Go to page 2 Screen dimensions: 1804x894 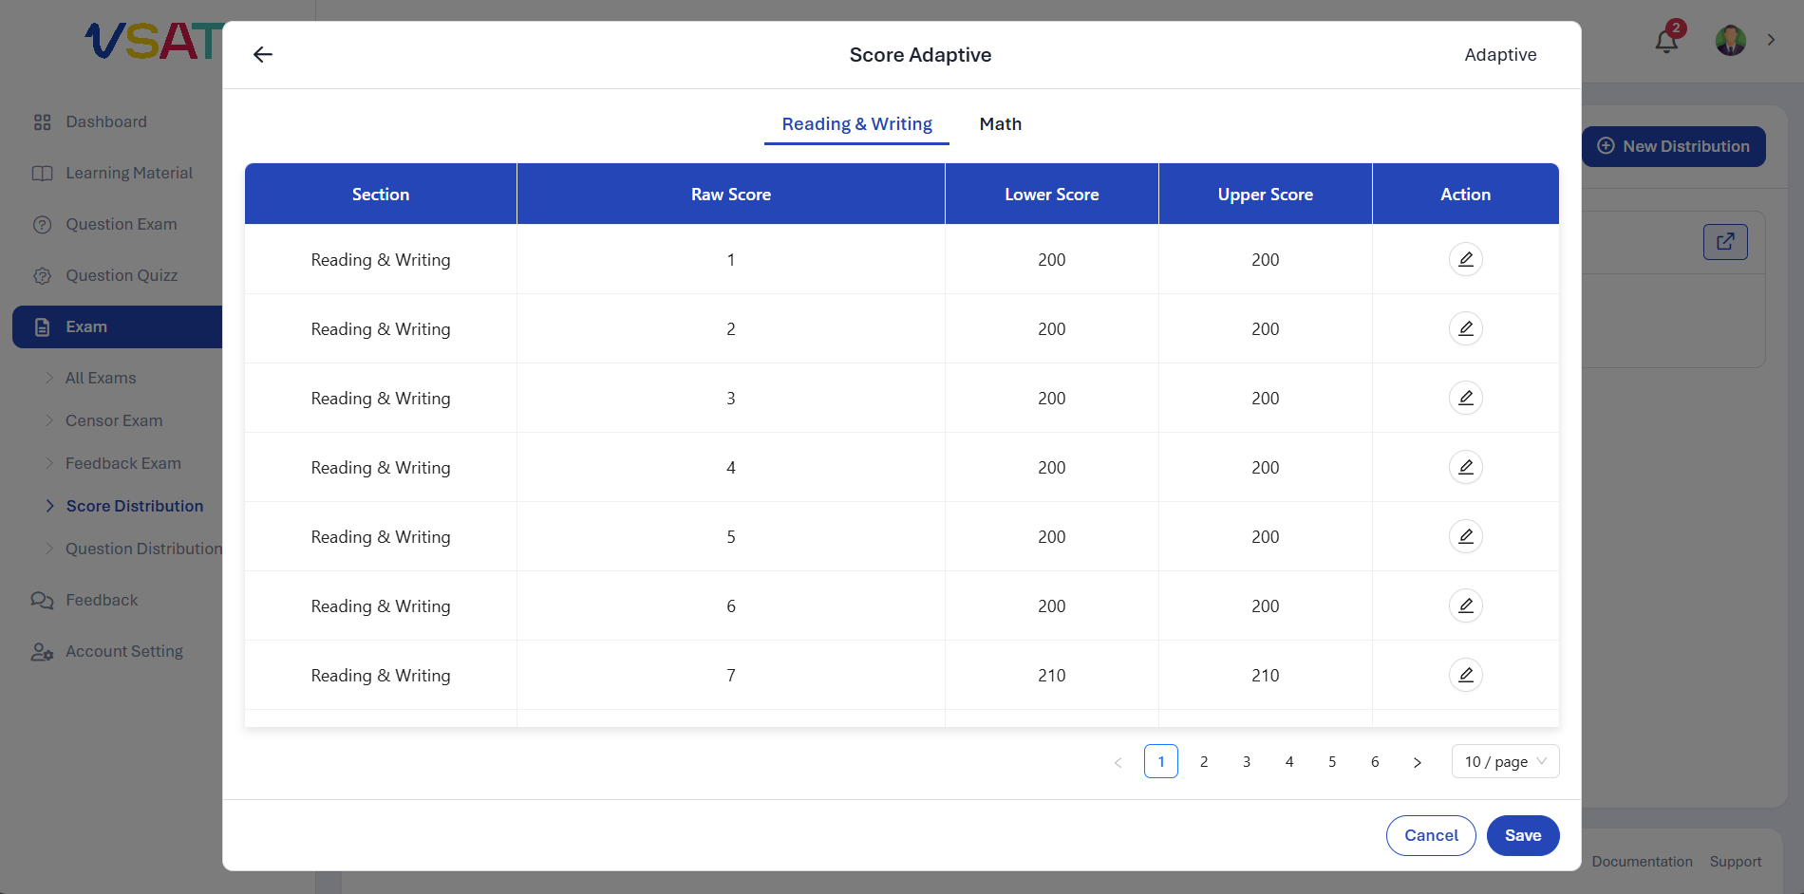[1204, 761]
